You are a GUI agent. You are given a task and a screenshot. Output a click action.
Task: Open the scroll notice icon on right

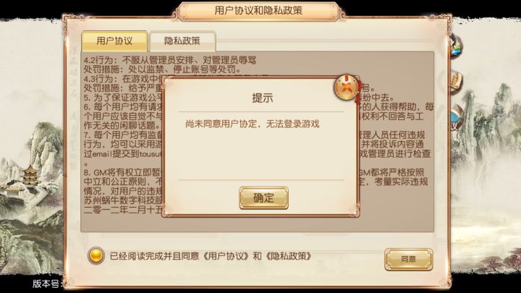456,81
